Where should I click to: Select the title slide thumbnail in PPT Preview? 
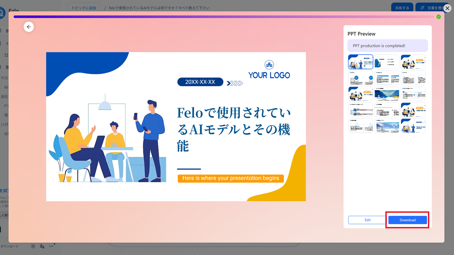360,61
